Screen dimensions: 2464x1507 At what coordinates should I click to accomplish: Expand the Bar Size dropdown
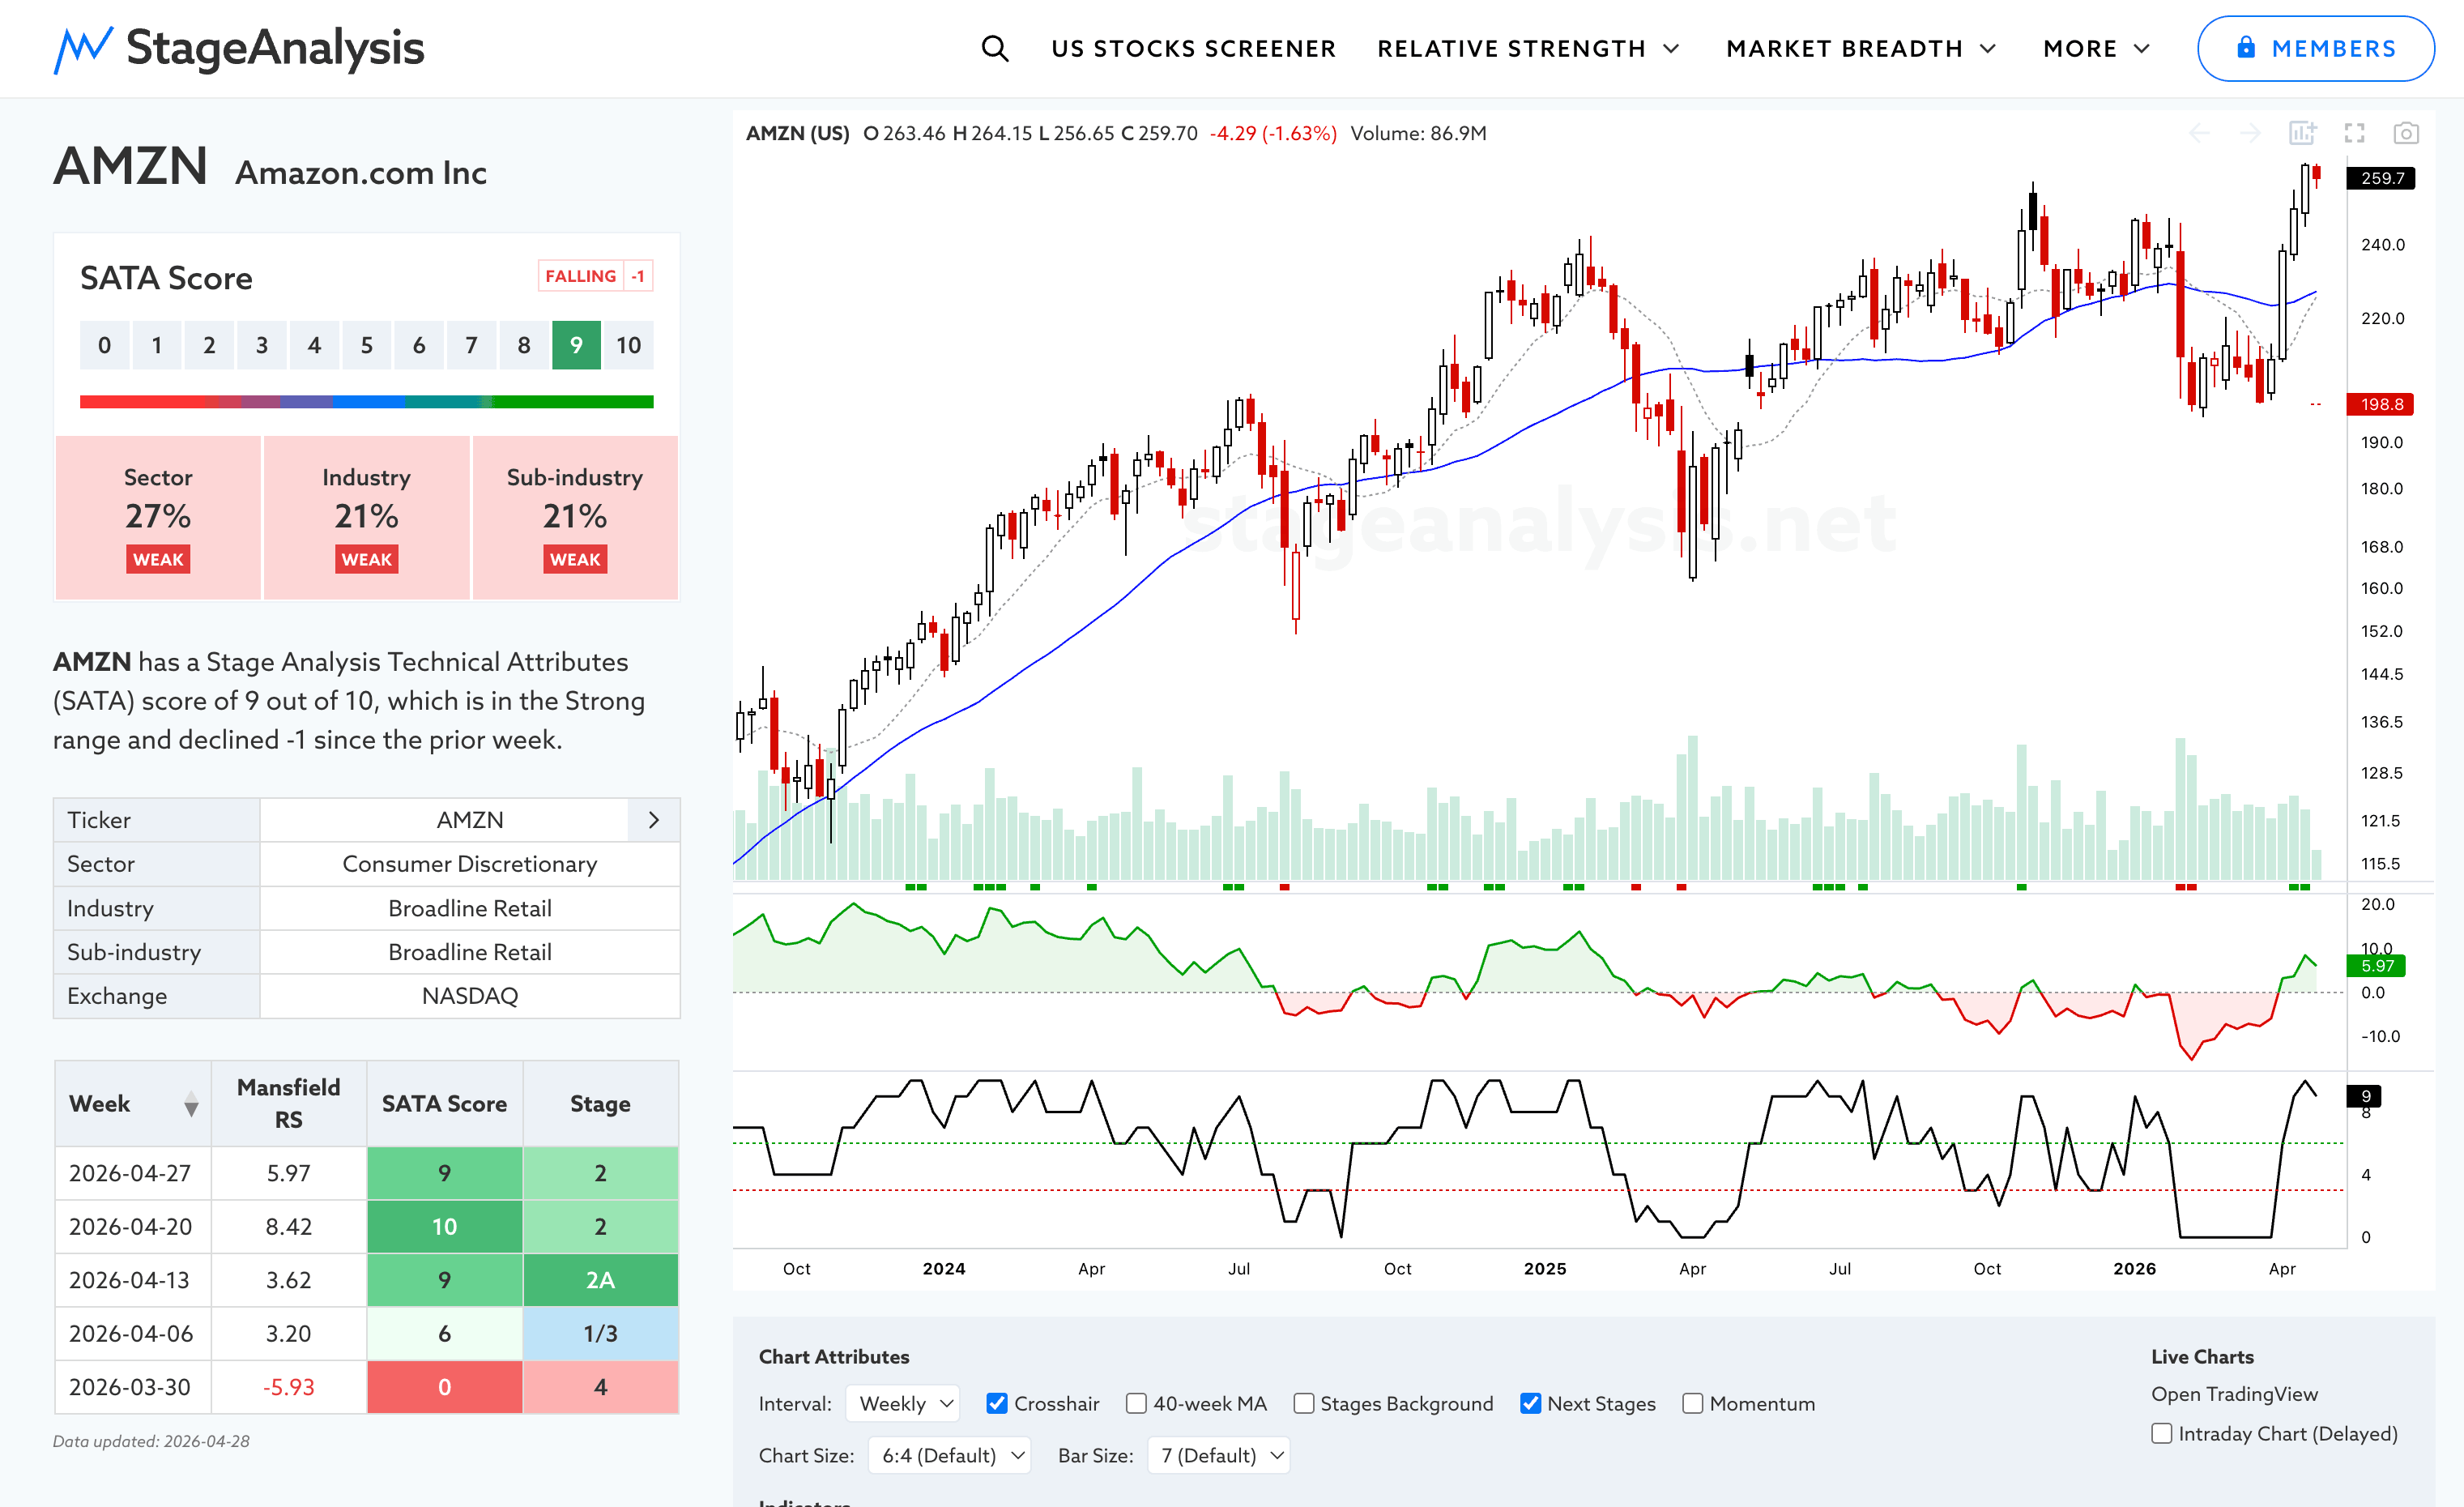coord(1219,1455)
